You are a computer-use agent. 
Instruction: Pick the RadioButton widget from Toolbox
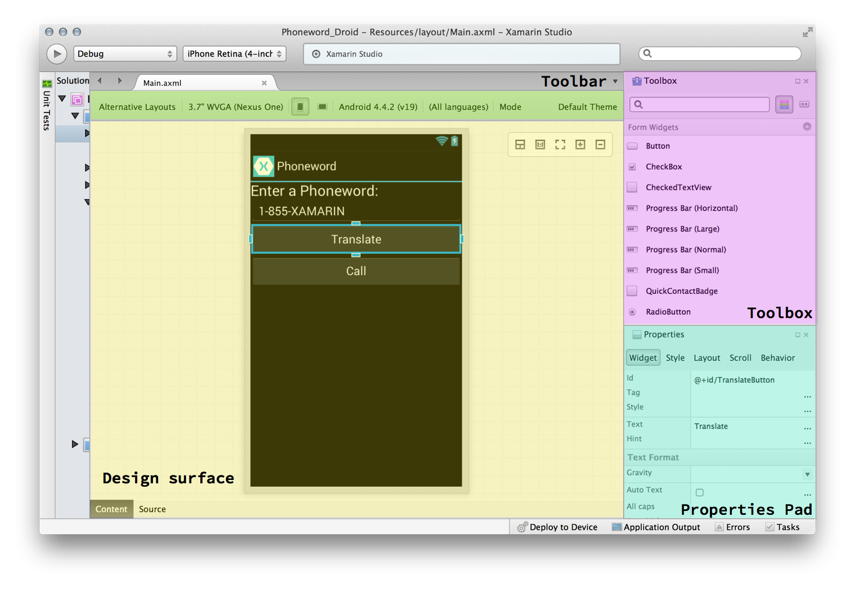(668, 312)
